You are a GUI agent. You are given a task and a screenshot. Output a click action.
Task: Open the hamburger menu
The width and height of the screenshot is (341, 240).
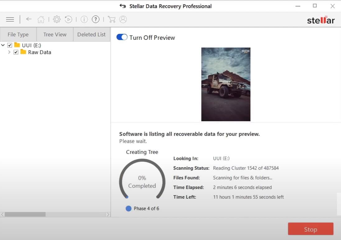tap(10, 19)
